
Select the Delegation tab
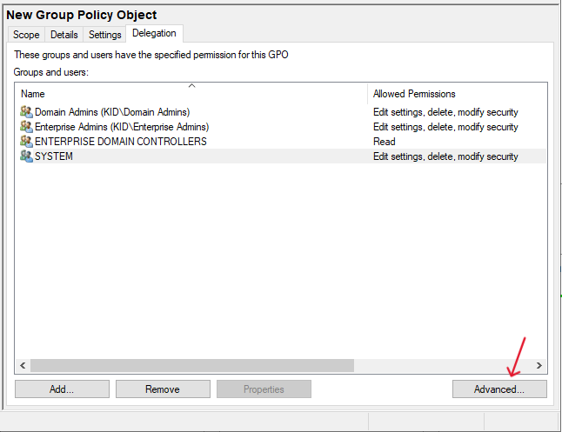[x=154, y=34]
